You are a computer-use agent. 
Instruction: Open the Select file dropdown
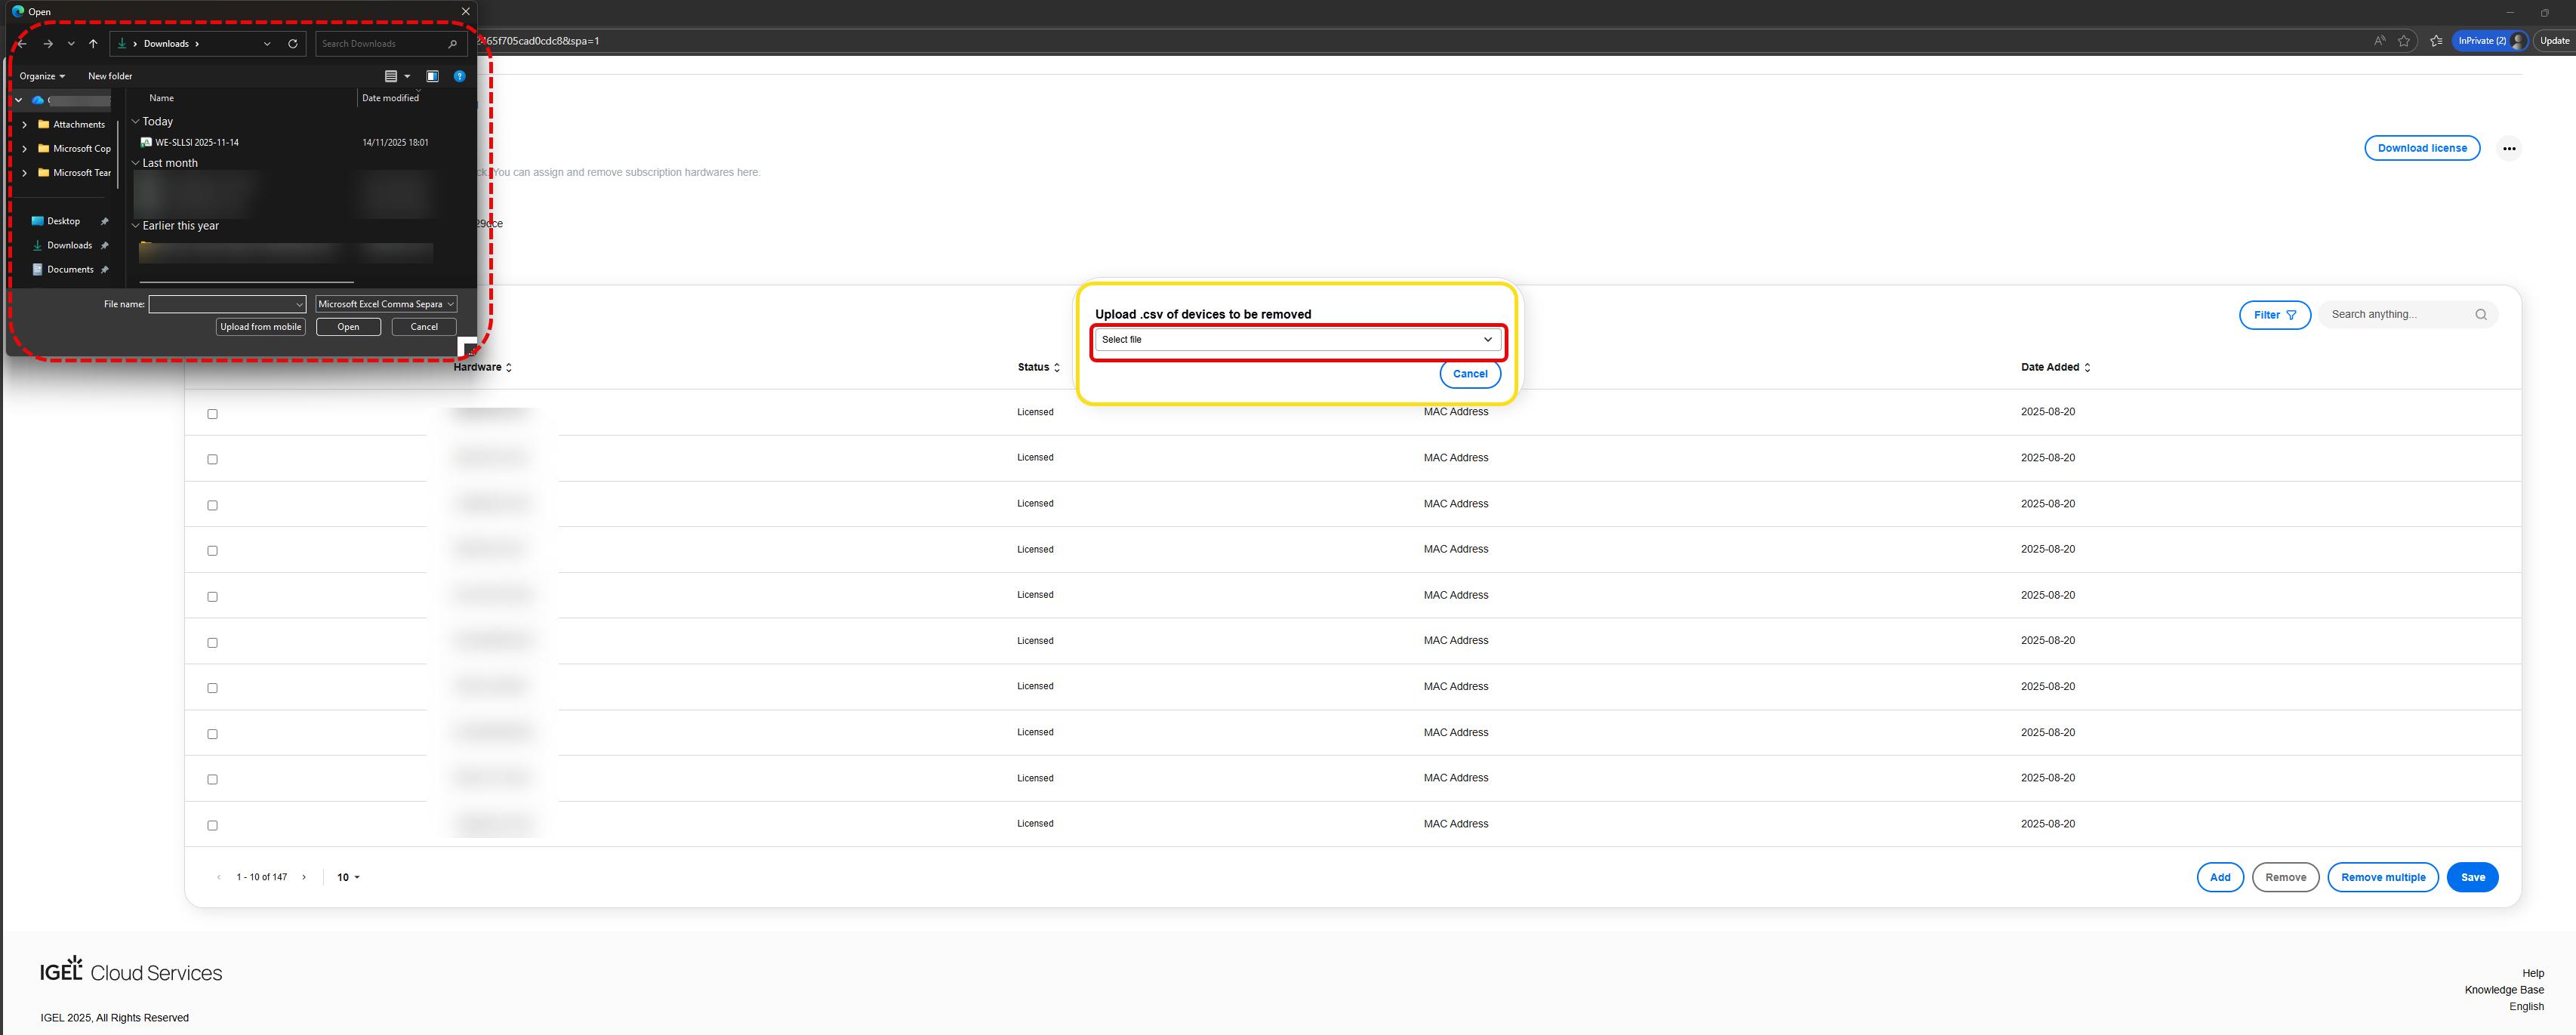(x=1297, y=340)
